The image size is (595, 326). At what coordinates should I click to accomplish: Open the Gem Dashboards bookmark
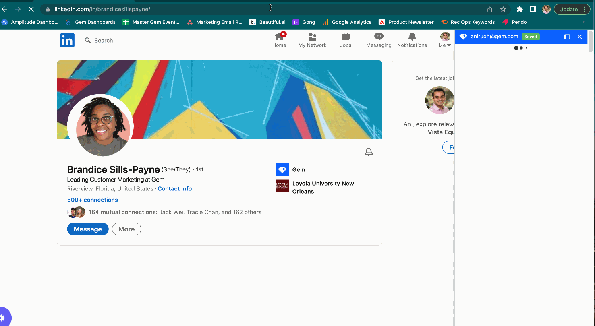tap(91, 22)
